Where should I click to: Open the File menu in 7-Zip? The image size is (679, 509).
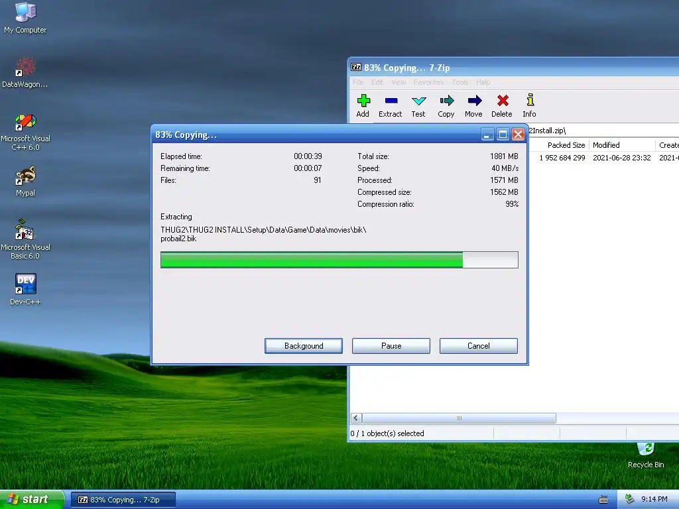[358, 82]
